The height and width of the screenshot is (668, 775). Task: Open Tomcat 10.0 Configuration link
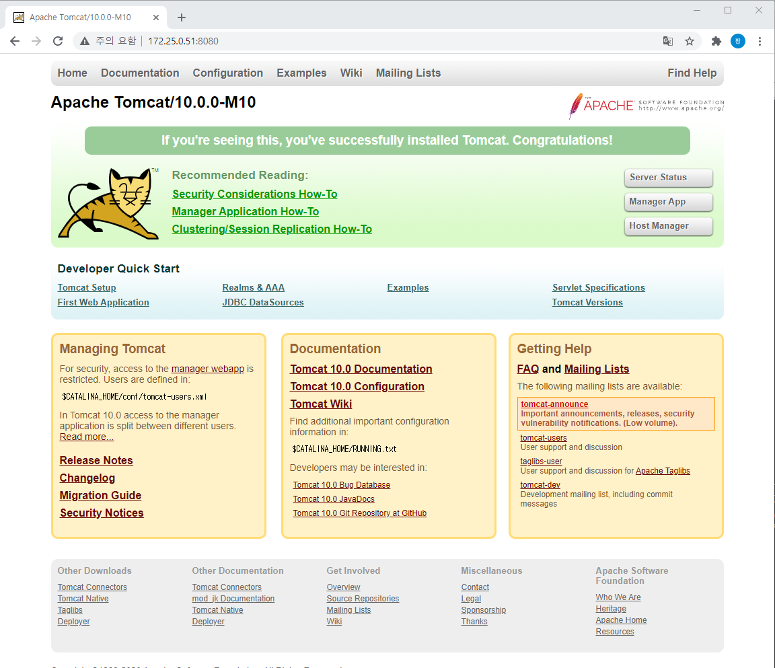[357, 386]
